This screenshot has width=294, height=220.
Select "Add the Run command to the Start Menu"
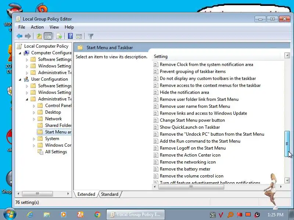click(x=200, y=141)
